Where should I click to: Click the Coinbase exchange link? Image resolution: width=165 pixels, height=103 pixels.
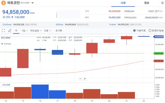click(x=7, y=25)
